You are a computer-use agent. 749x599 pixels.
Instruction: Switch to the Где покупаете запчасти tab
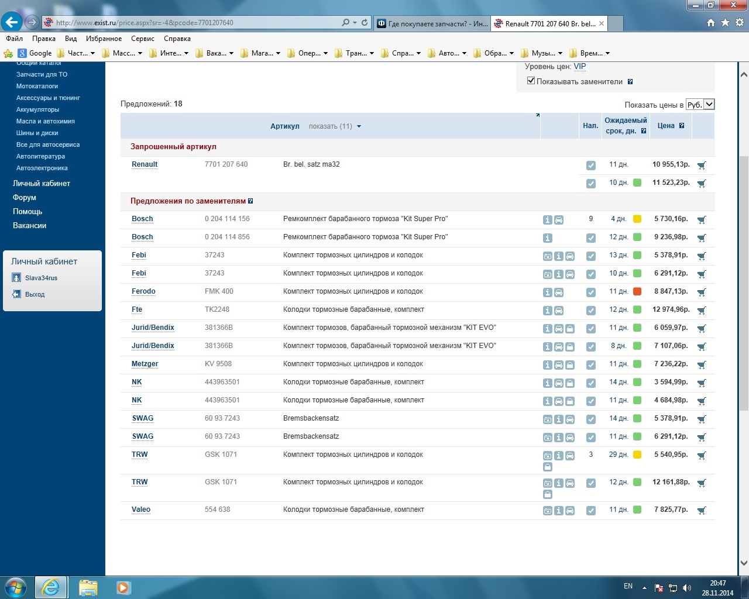tap(432, 23)
